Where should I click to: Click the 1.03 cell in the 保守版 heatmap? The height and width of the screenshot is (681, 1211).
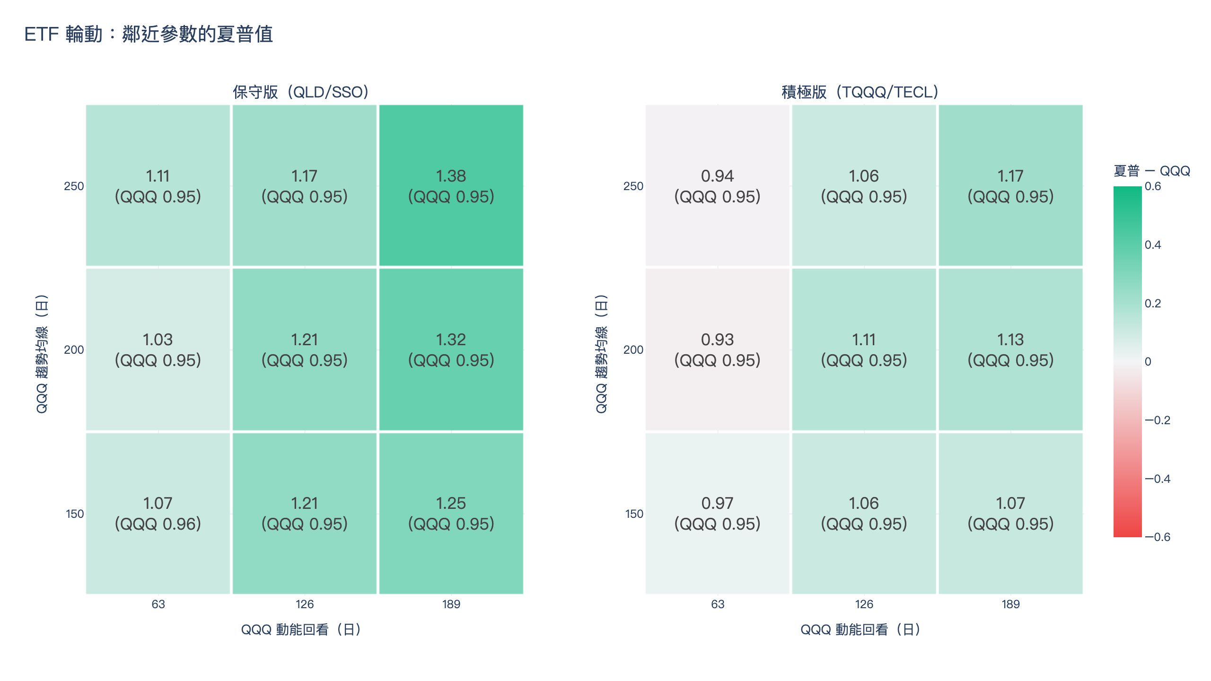point(158,349)
